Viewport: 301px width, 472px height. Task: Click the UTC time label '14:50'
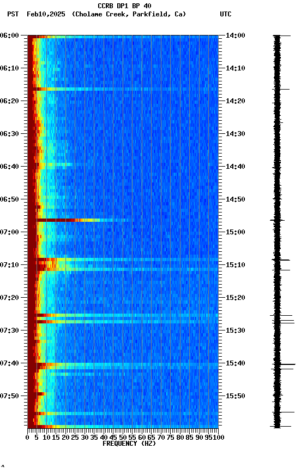point(236,199)
